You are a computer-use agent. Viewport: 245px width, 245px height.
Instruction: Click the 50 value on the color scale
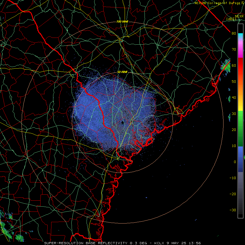click(x=234, y=82)
